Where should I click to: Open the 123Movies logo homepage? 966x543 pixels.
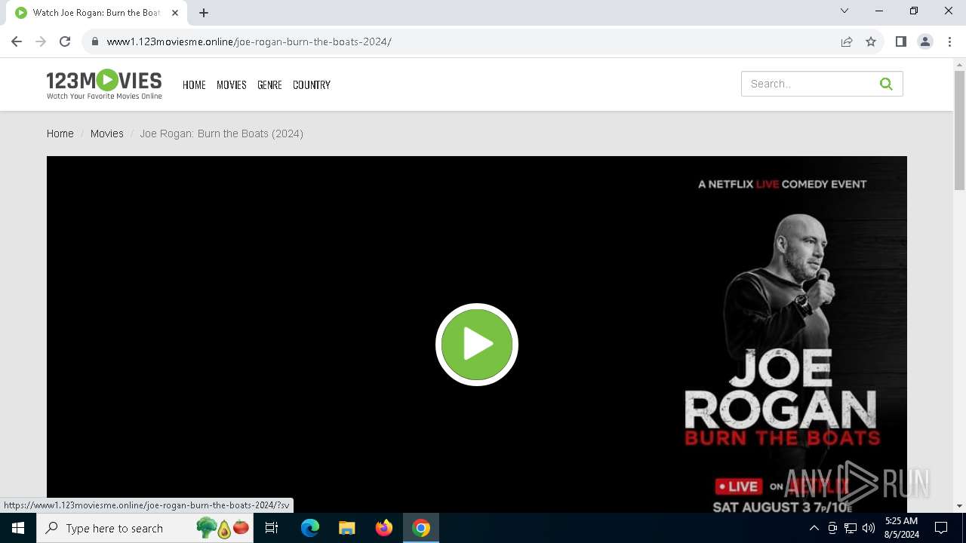tap(104, 84)
